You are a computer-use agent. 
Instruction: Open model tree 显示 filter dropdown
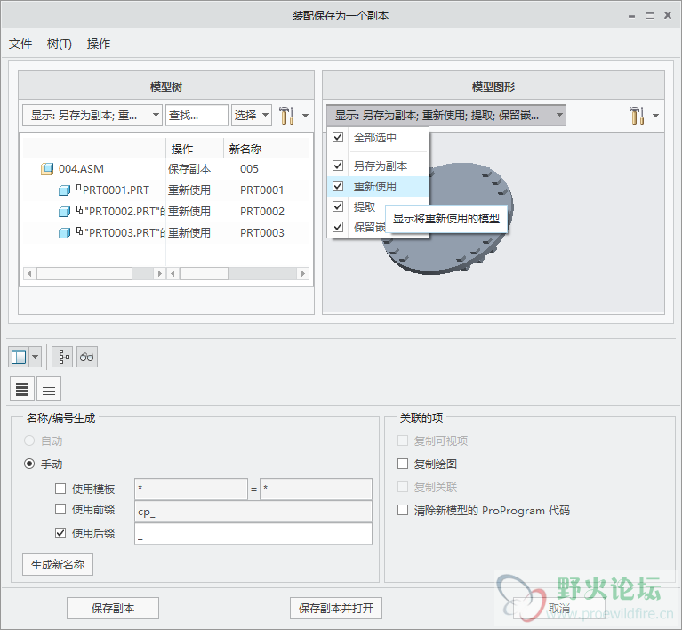(92, 116)
